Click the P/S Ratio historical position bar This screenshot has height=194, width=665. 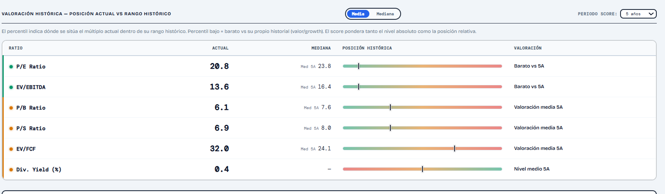coord(422,128)
